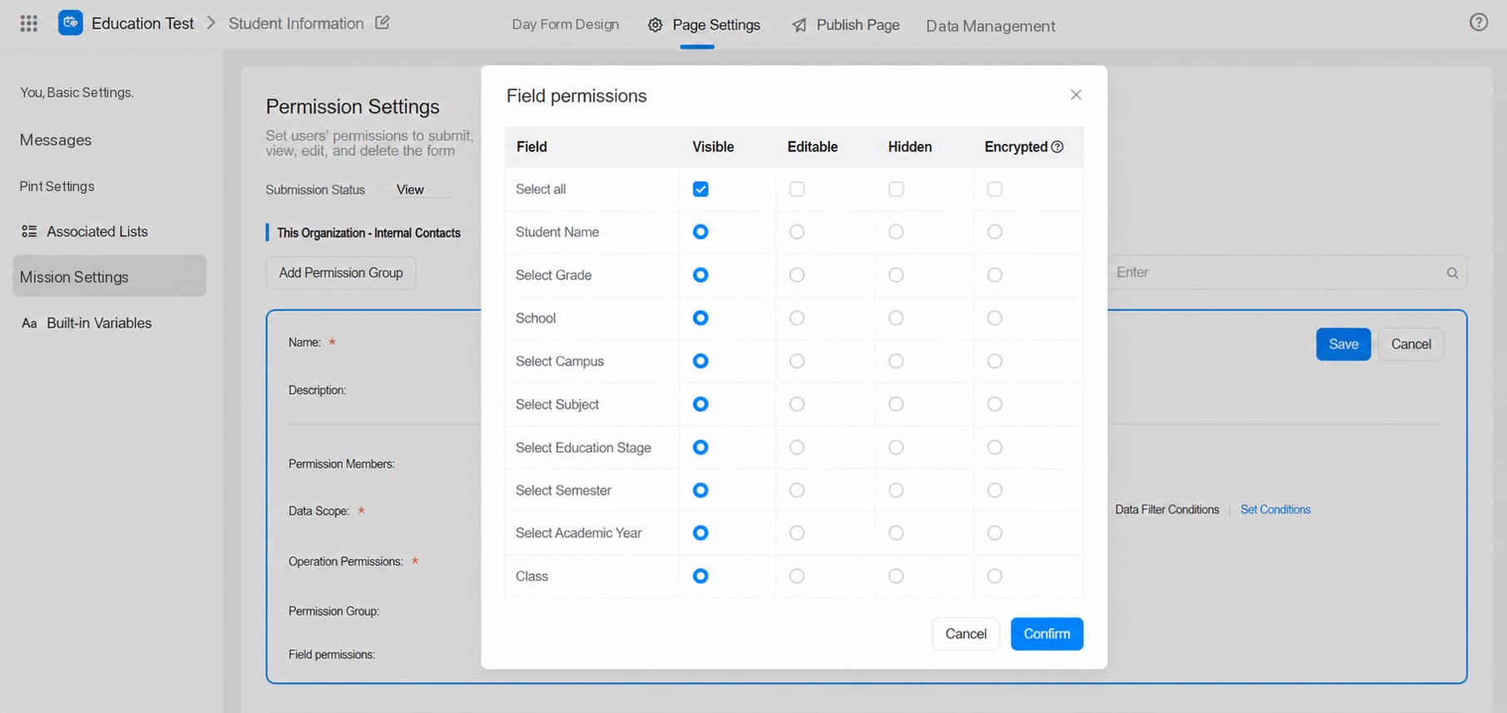Confirm the field permissions

click(x=1046, y=634)
